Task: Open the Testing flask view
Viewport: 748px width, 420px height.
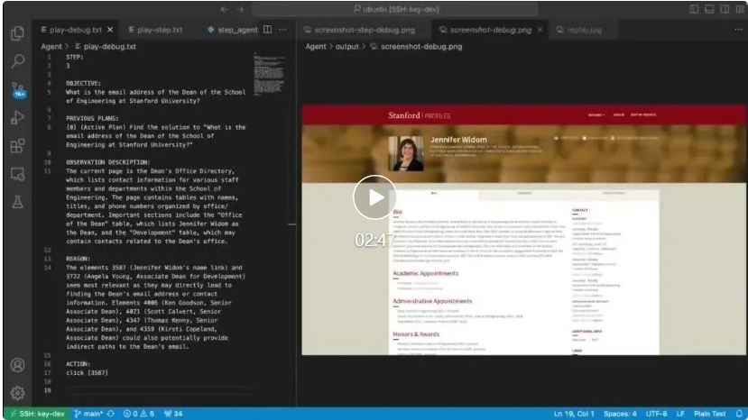Action: [17, 201]
